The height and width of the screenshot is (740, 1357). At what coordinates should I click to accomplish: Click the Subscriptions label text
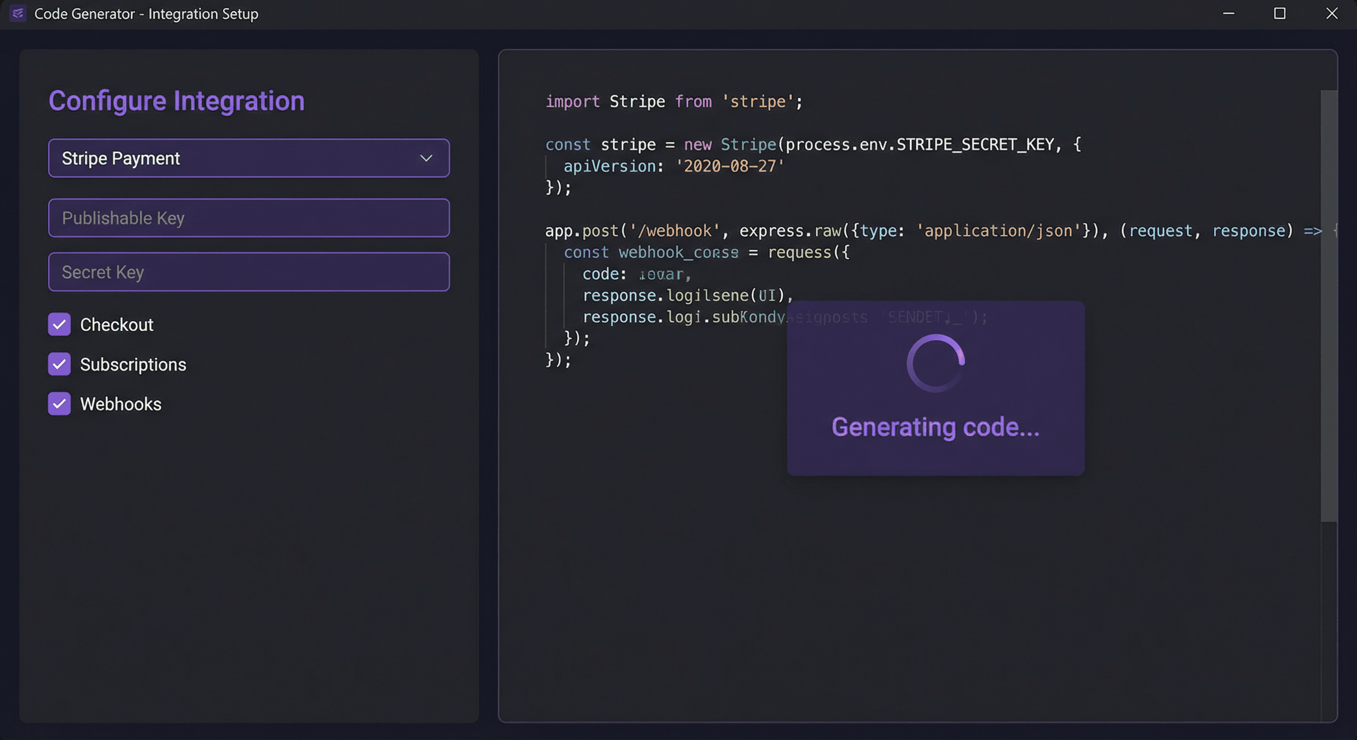pyautogui.click(x=132, y=364)
